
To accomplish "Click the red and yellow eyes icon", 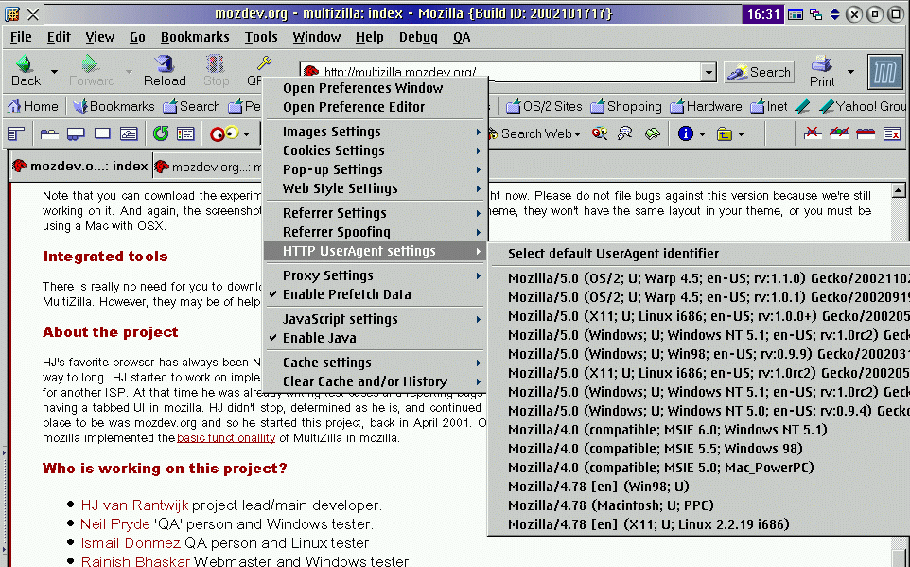I will coord(224,134).
